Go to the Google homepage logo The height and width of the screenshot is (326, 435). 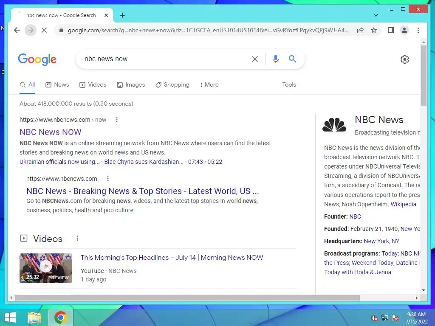pos(37,59)
